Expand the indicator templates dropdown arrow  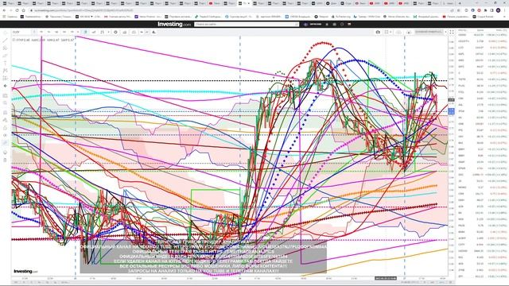coord(108,32)
